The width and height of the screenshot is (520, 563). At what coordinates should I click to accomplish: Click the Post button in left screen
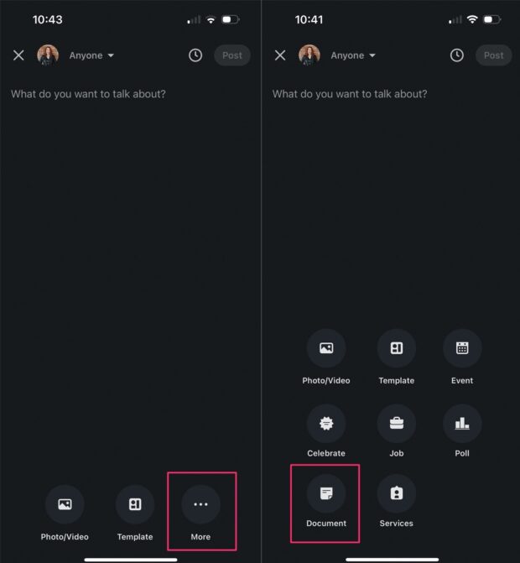(x=232, y=55)
